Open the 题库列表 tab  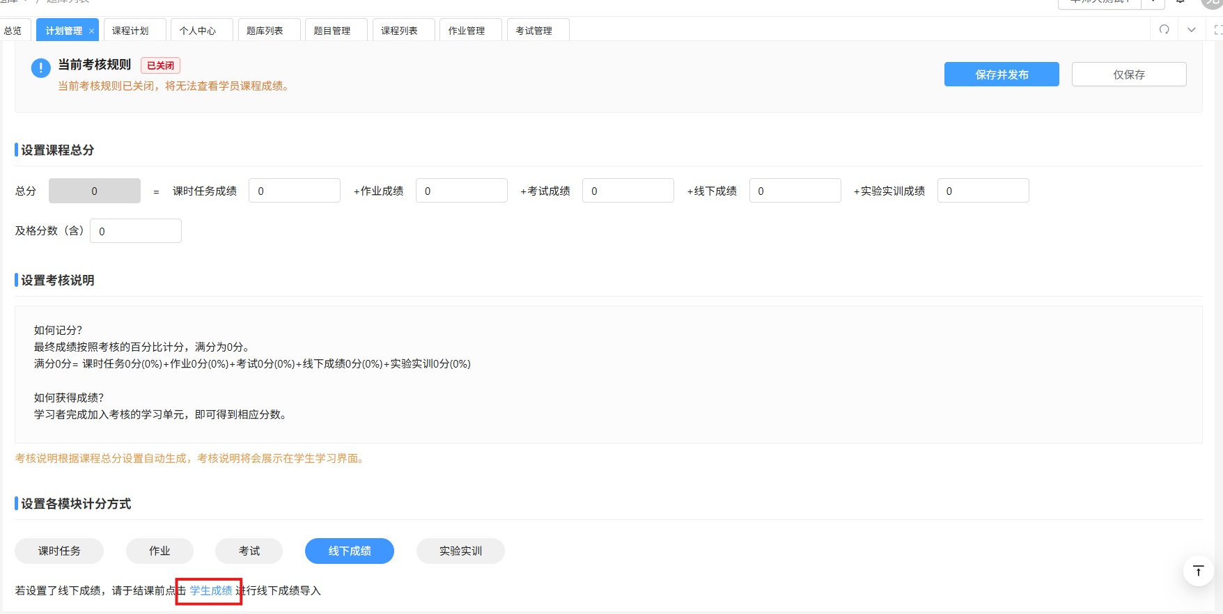pos(265,31)
